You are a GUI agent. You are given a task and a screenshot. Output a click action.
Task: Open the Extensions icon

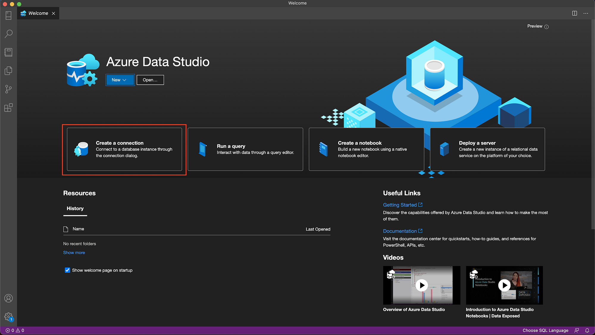(x=8, y=108)
